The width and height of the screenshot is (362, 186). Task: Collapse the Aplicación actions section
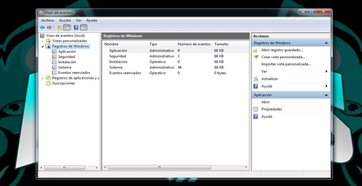(326, 95)
